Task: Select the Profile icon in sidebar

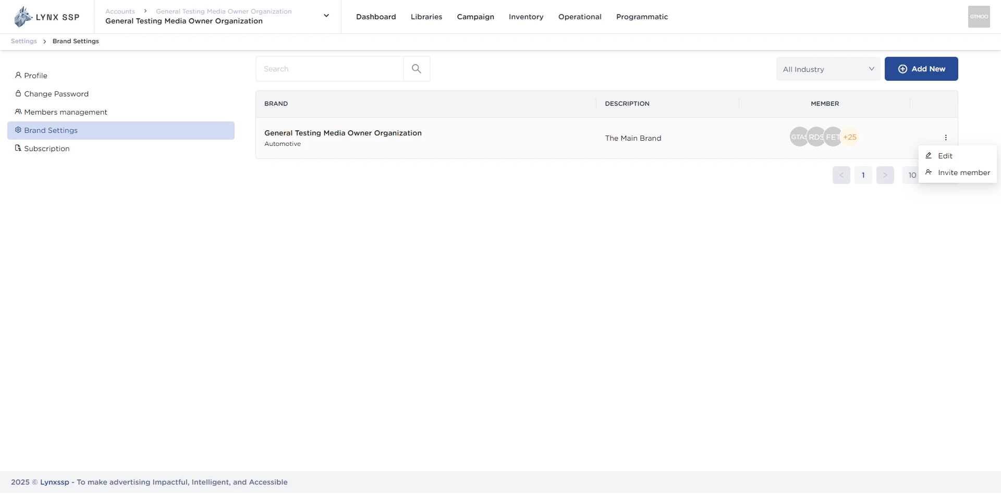Action: [18, 76]
